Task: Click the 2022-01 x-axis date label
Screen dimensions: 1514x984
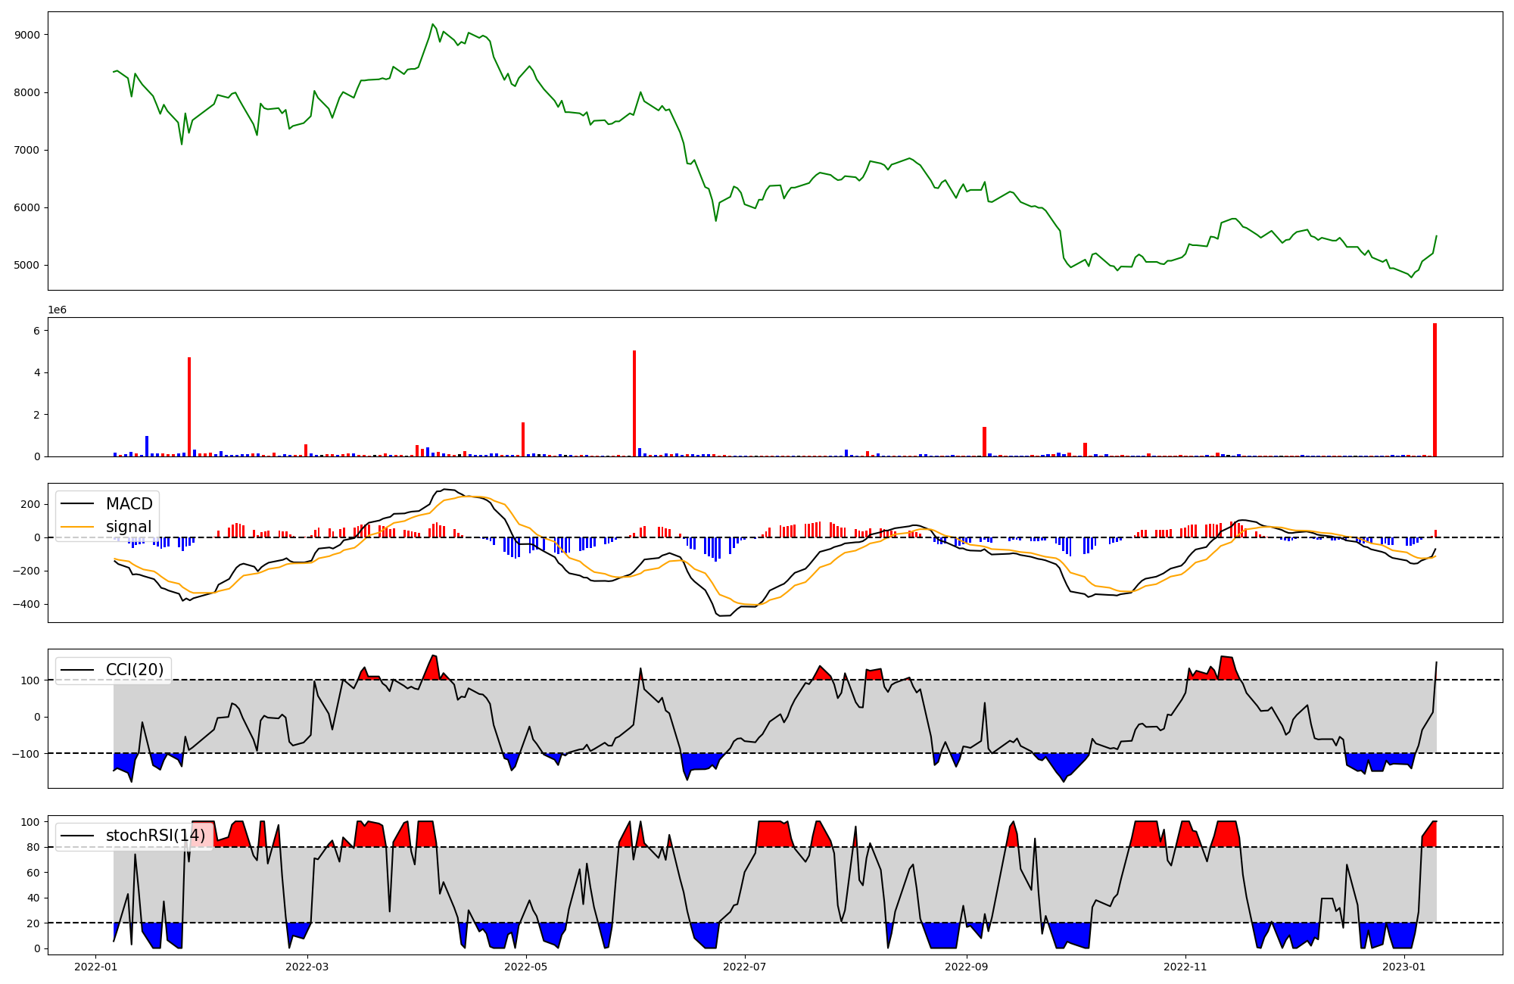Action: click(95, 967)
